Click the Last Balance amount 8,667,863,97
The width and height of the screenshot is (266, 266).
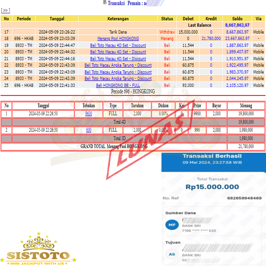[x=237, y=25]
